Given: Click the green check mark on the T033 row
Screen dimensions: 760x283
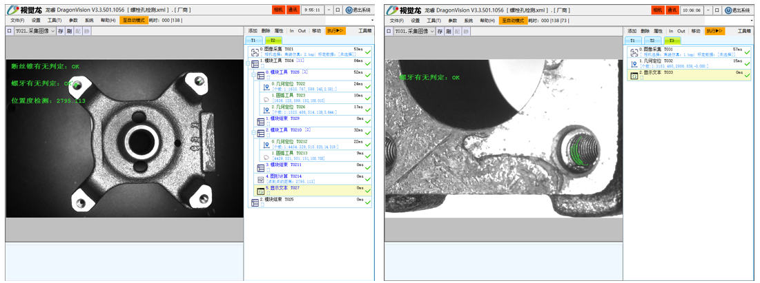Looking at the screenshot, I should pos(748,76).
